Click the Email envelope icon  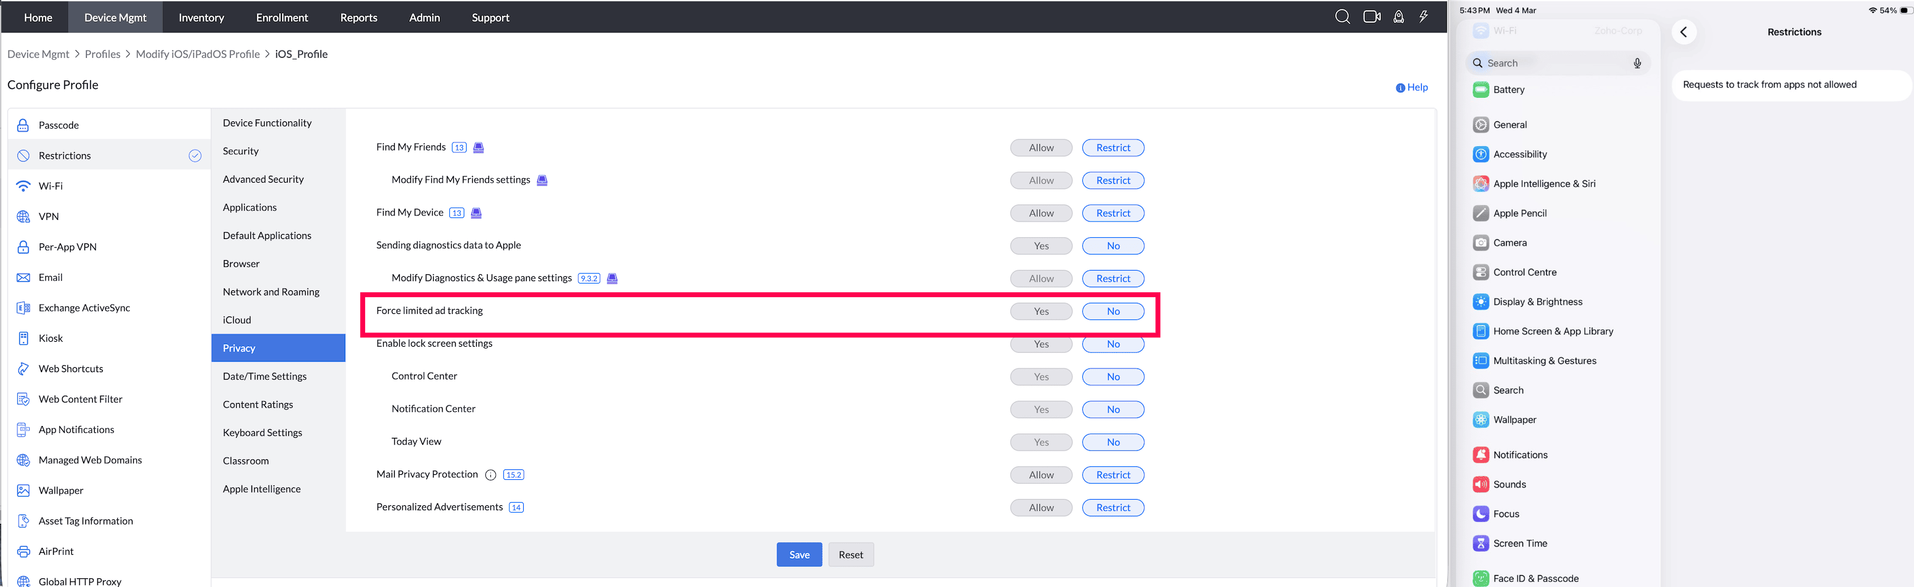tap(23, 277)
